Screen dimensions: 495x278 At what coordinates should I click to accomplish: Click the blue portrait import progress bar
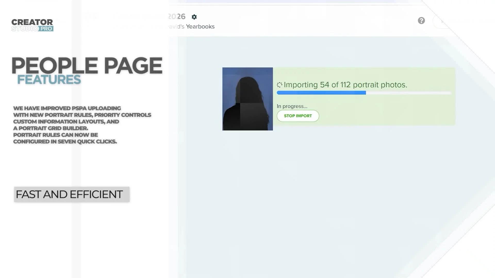pyautogui.click(x=321, y=93)
